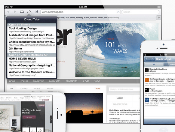Tap the iCloud Tabs cloud icon
This screenshot has width=175, height=132.
coord(29,12)
